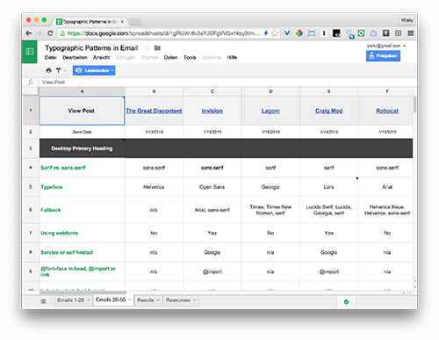This screenshot has width=439, height=340.
Task: Open the Tools menu
Action: [190, 57]
